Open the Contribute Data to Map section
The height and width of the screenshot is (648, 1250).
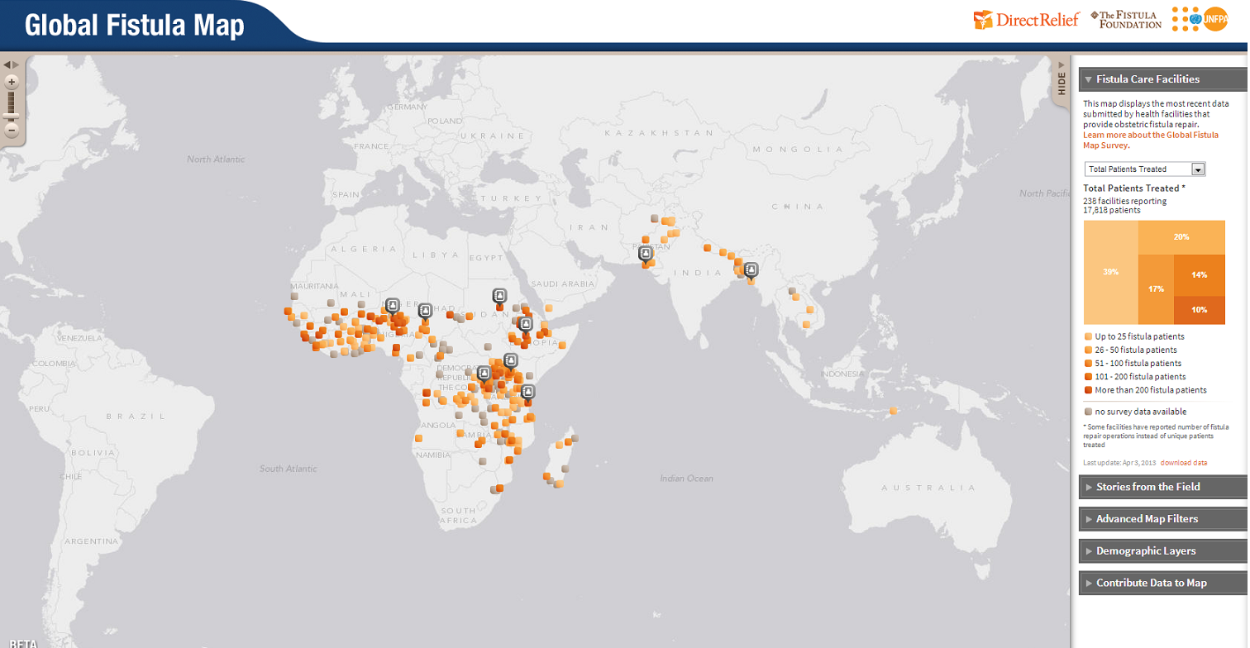point(1151,583)
